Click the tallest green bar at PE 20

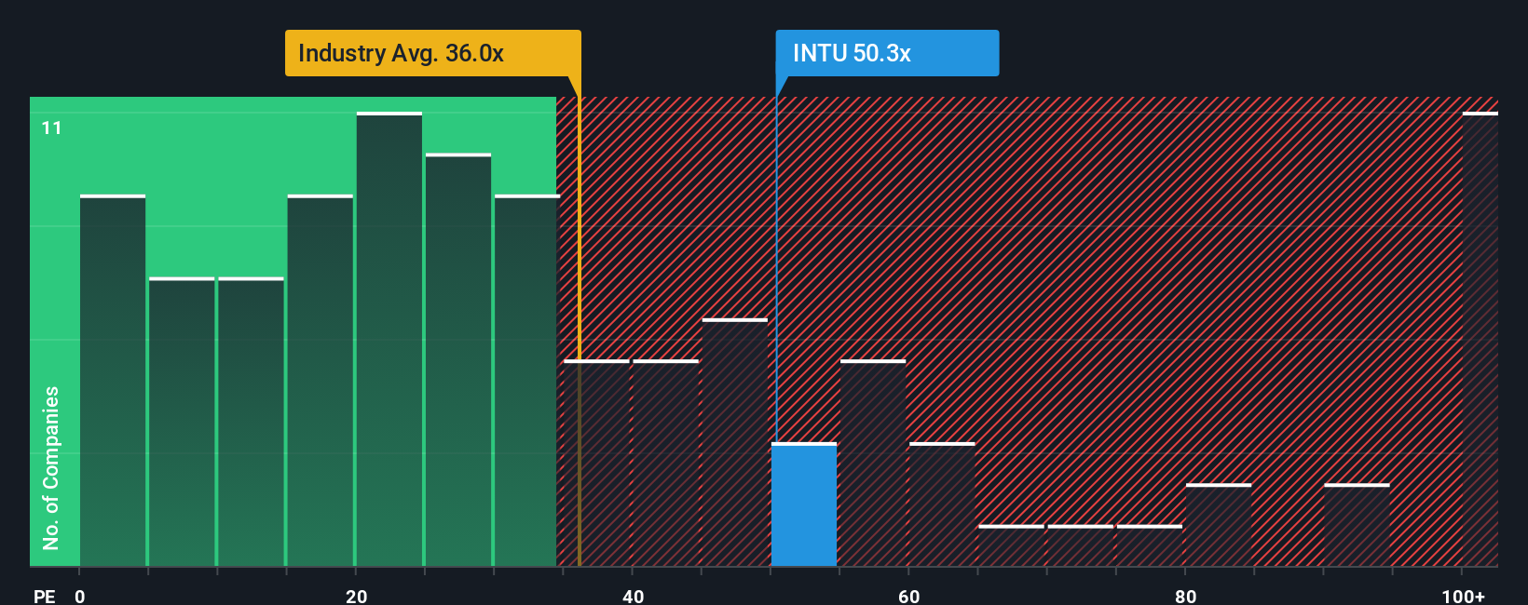pos(389,339)
